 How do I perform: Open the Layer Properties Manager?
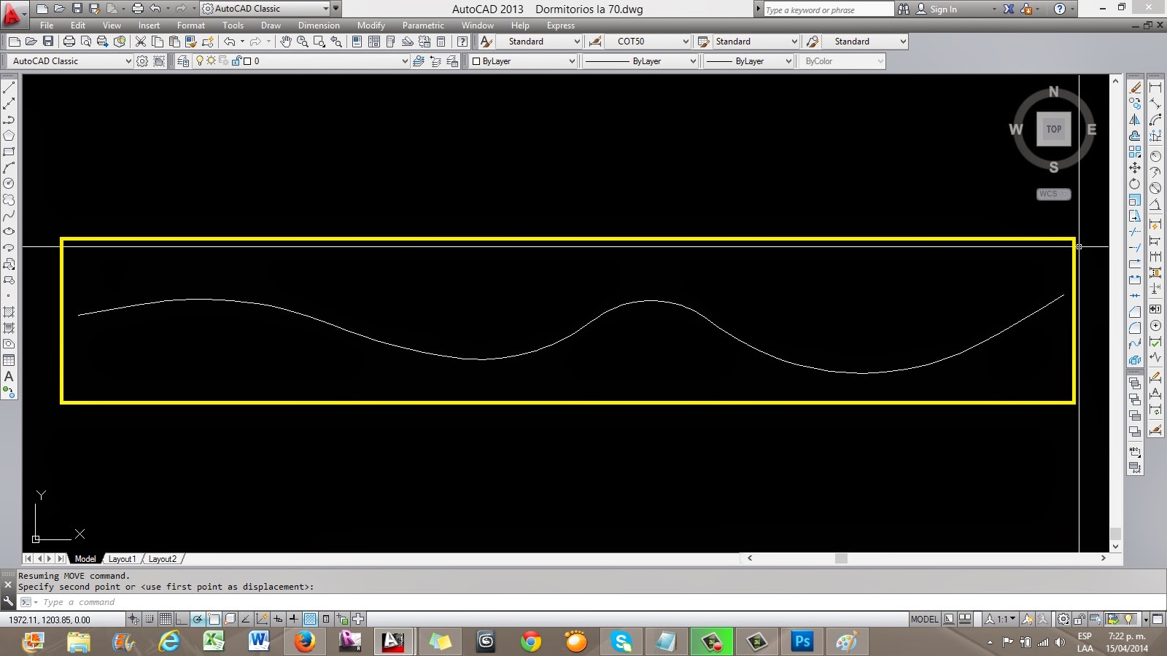pyautogui.click(x=183, y=61)
